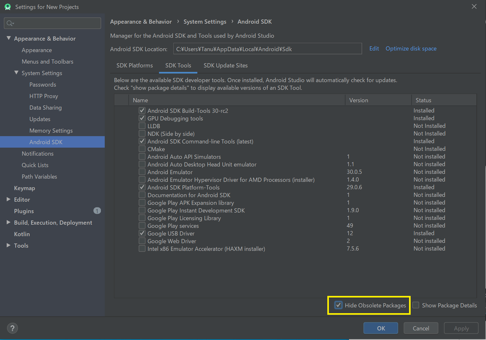Click the Optimize disk space link
This screenshot has height=340, width=486.
[x=411, y=49]
